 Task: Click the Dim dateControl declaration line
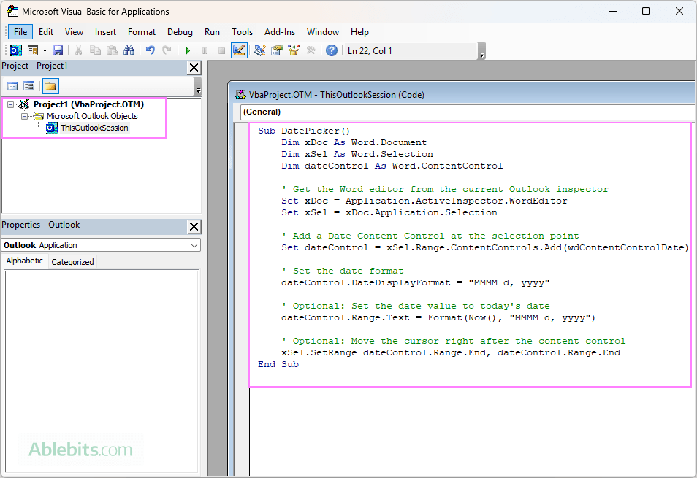pyautogui.click(x=392, y=166)
